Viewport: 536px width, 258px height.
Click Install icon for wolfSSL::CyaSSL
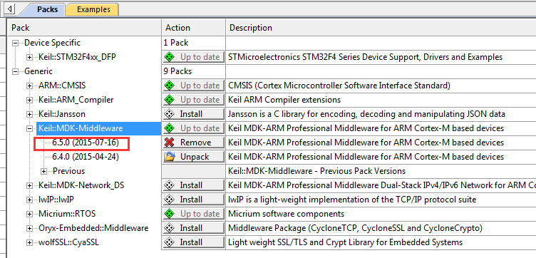[x=169, y=242]
